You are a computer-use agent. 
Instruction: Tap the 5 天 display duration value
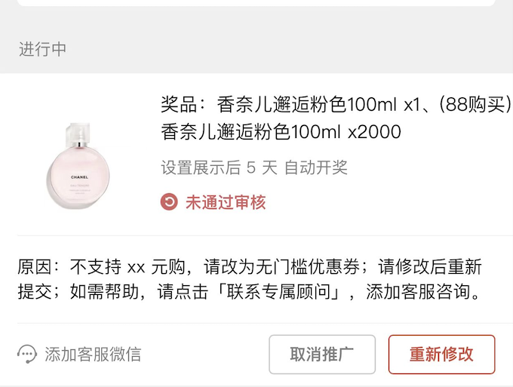[263, 167]
